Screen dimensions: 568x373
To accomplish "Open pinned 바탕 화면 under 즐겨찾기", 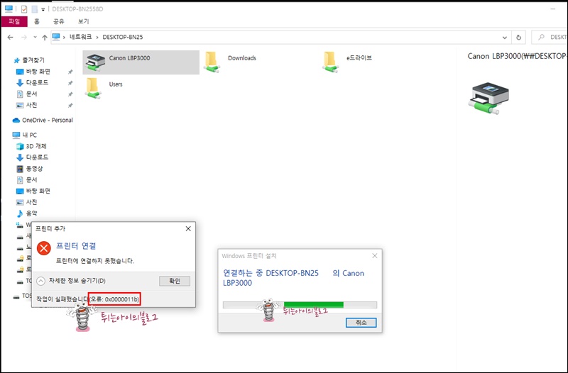I will tap(38, 72).
